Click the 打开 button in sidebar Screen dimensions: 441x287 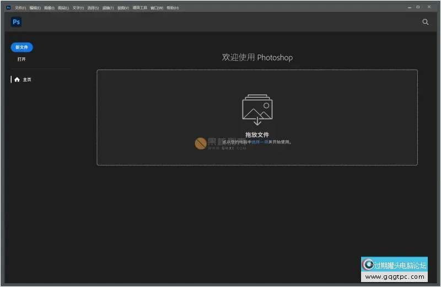[21, 59]
